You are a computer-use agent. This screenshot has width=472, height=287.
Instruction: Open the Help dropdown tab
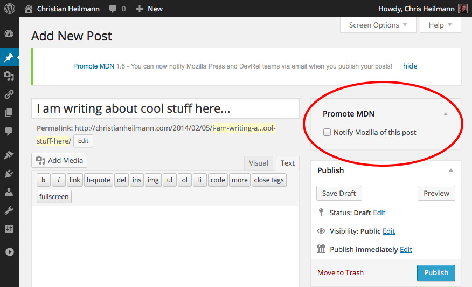440,25
